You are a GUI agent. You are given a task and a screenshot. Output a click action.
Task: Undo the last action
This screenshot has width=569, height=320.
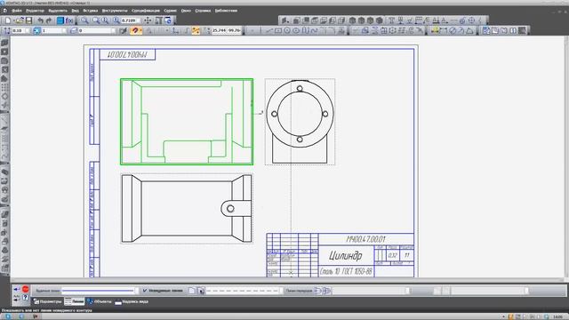(x=40, y=20)
